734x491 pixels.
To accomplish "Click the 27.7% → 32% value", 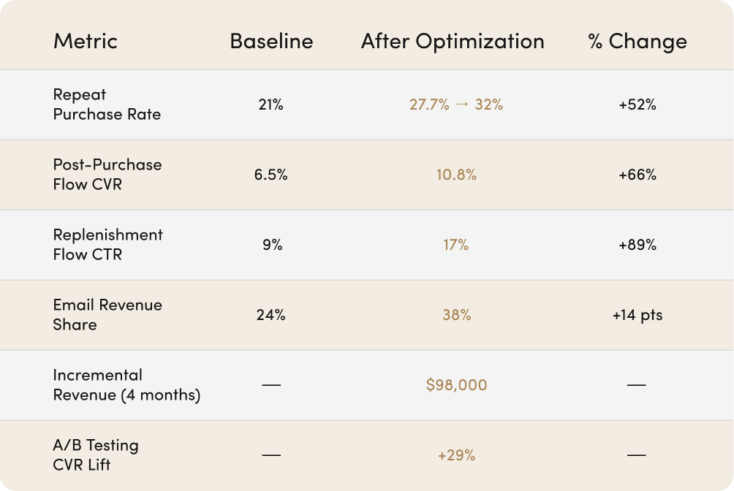I will pos(456,104).
